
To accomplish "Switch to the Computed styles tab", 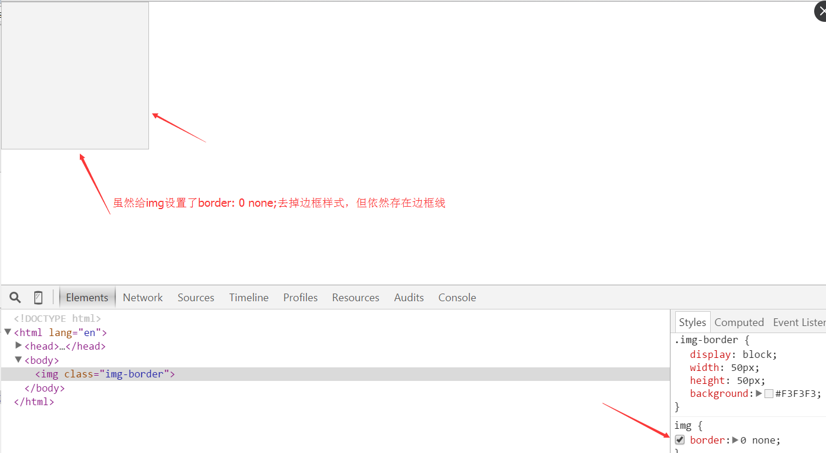I will point(739,322).
